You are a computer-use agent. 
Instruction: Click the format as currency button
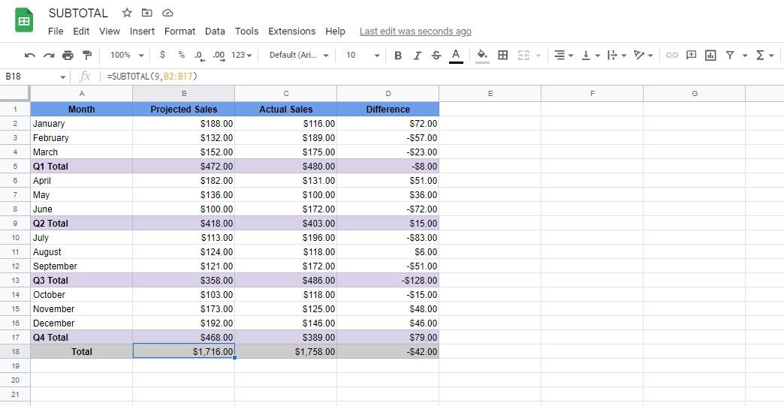pos(162,55)
